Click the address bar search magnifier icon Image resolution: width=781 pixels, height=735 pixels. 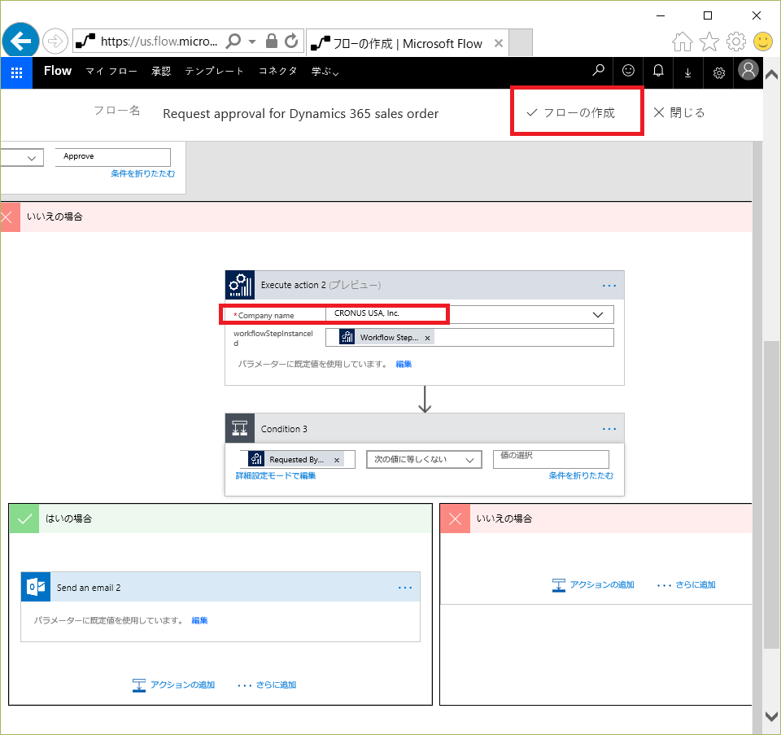(233, 41)
